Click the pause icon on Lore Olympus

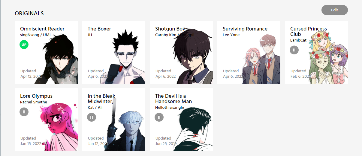pyautogui.click(x=24, y=112)
